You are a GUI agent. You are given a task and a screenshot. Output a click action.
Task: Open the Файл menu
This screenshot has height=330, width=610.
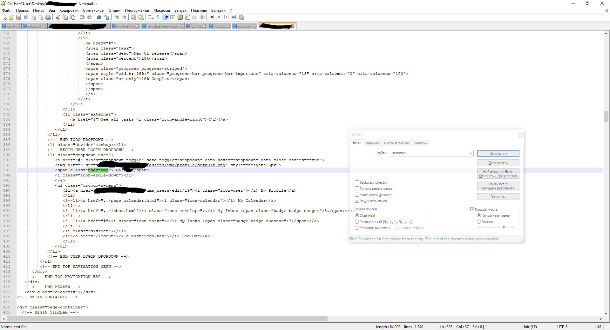7,10
